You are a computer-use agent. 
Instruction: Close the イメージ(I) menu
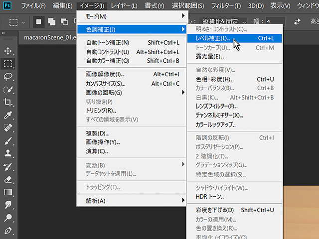tap(92, 5)
